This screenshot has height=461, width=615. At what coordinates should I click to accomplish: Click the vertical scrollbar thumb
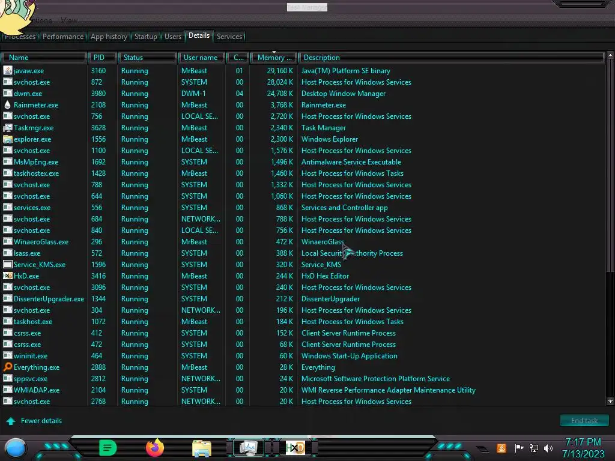click(610, 164)
